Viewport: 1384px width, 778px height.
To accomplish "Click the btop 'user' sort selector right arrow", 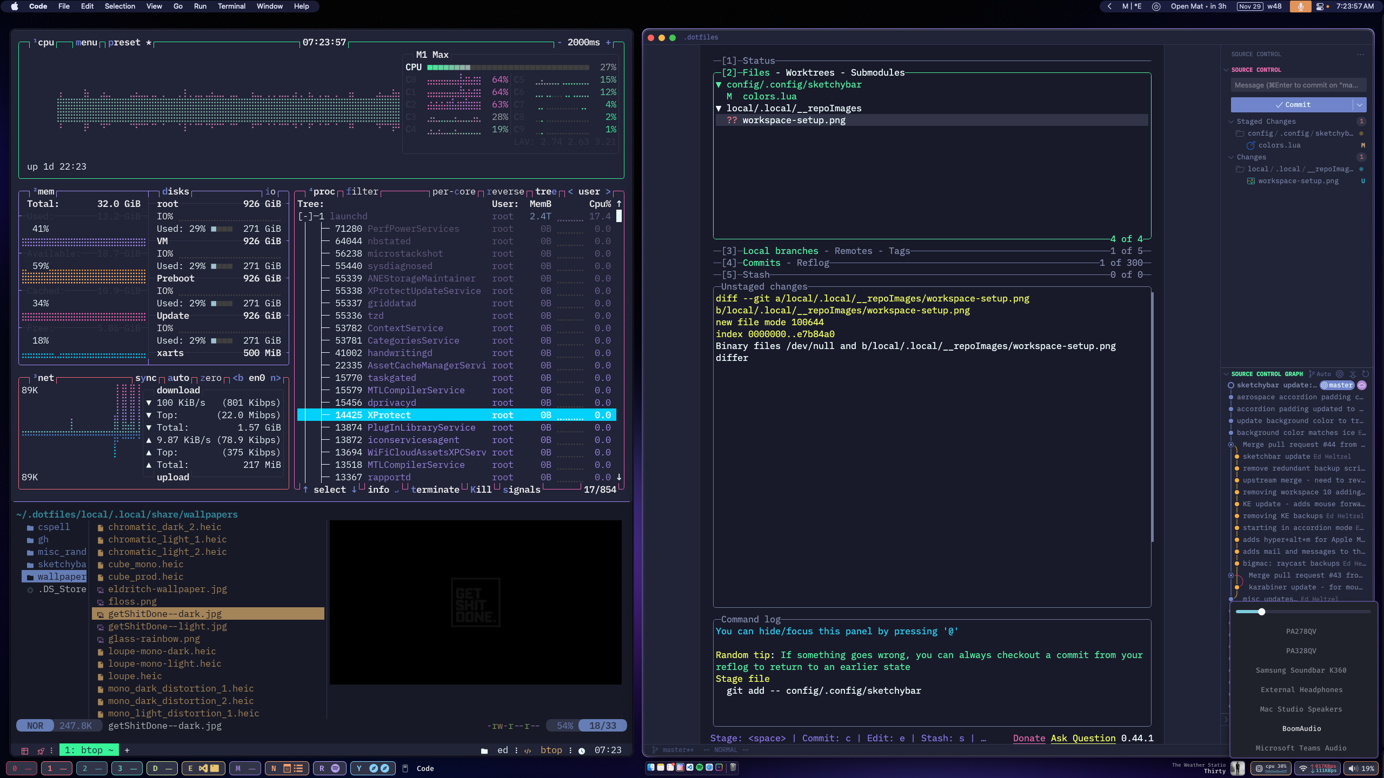I will pyautogui.click(x=608, y=191).
